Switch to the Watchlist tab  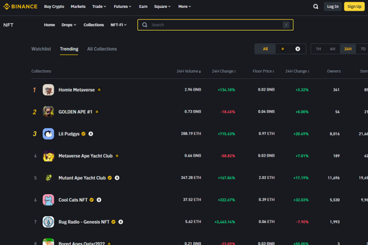point(41,49)
